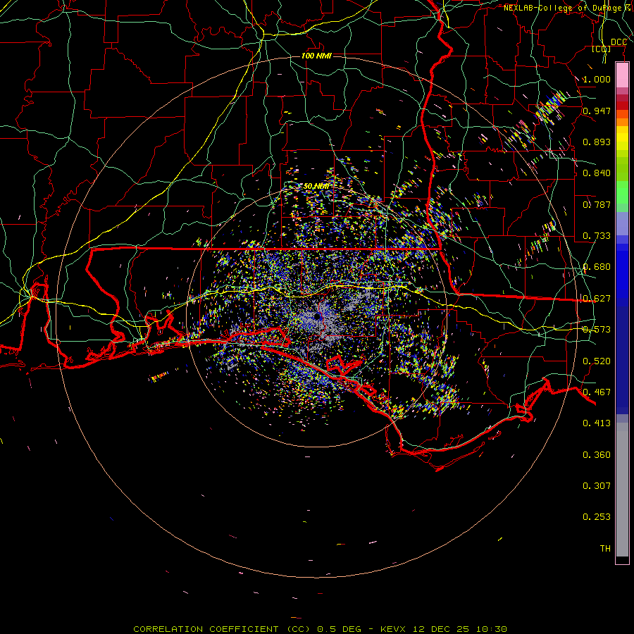This screenshot has width=634, height=634.
Task: Click the TH threshold label on scale
Action: coord(605,549)
